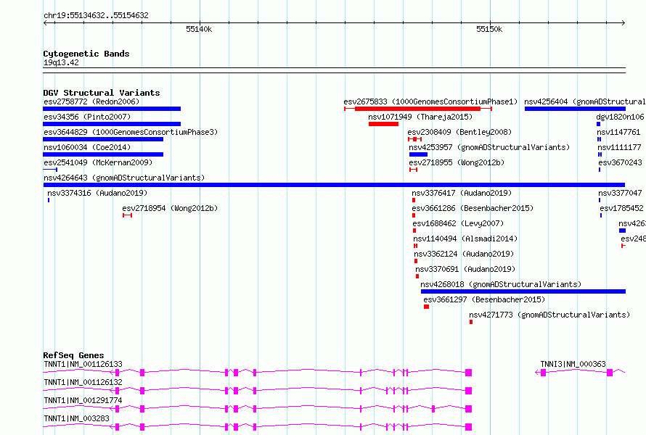Open TNNT1|NM_001291774 transcript label
Viewport: 646px width, 435px height.
click(x=83, y=400)
